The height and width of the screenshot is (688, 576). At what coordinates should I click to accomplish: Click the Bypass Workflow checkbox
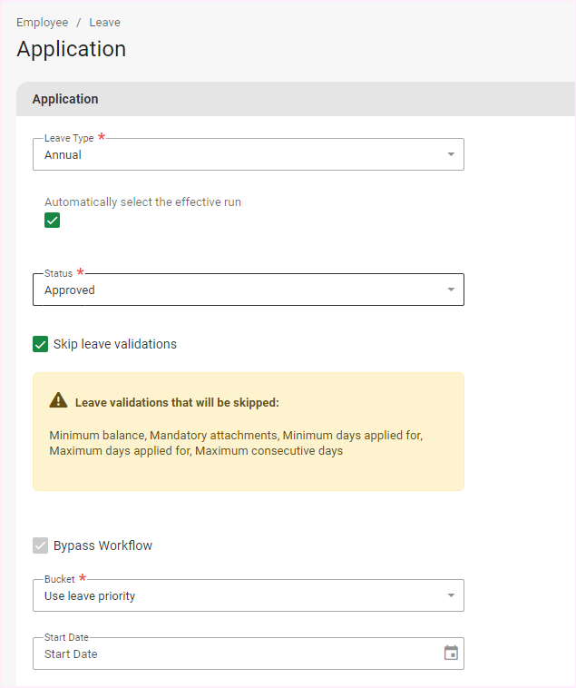(x=40, y=545)
